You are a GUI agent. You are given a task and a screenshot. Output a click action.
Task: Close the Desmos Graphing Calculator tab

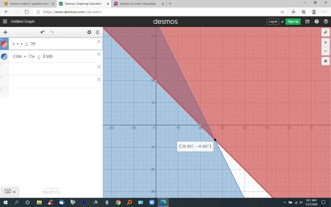tap(108, 4)
